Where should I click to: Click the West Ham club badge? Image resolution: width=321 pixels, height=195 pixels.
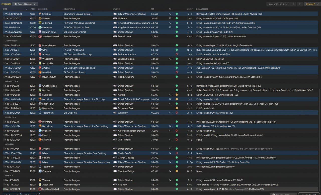(40, 59)
